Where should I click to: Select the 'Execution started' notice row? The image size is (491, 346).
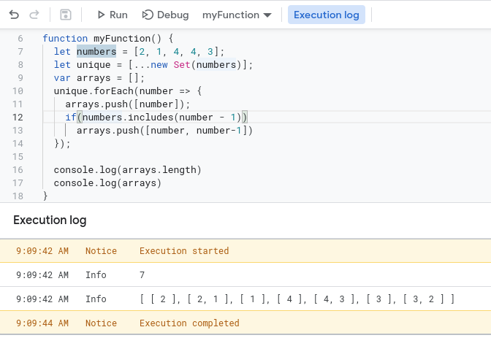(x=245, y=250)
